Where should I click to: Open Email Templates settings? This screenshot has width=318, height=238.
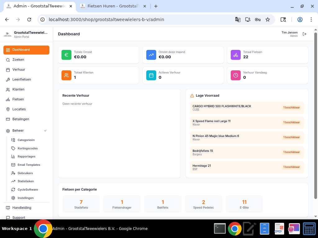30,165
